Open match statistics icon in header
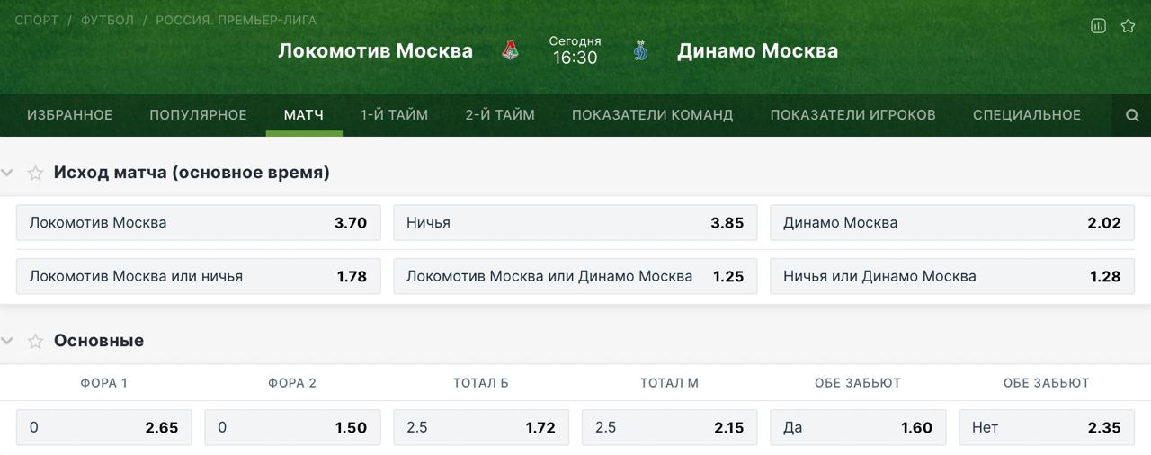The height and width of the screenshot is (455, 1151). (x=1098, y=26)
